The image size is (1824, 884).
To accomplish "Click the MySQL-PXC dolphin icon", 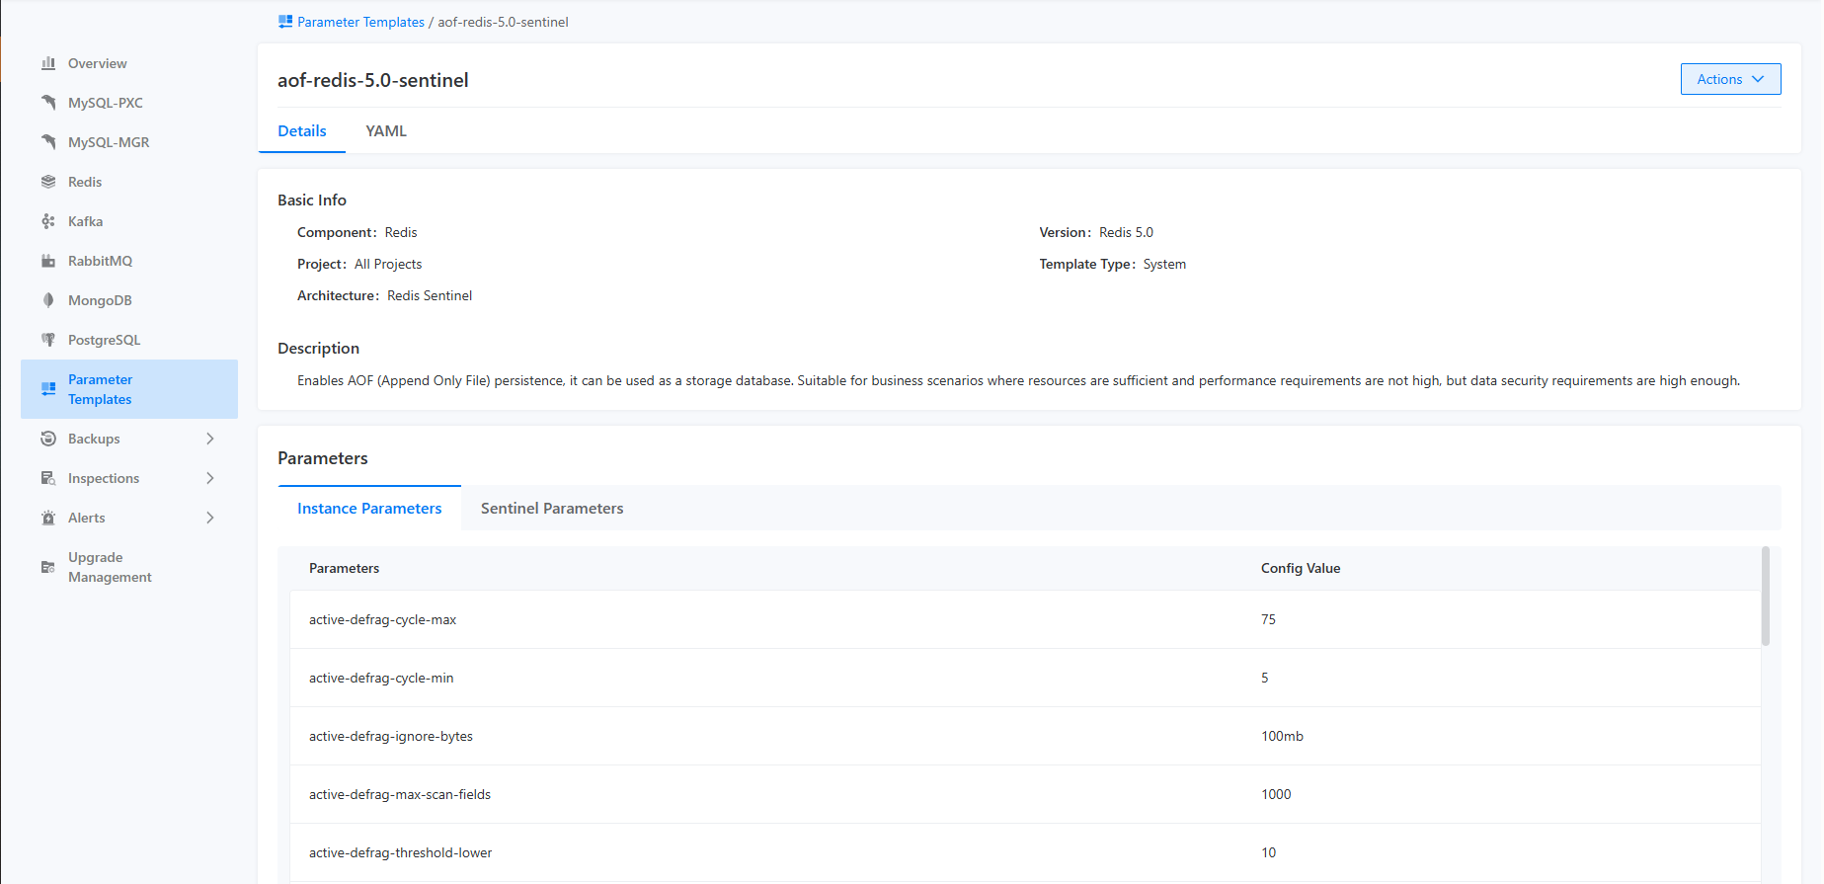I will pos(48,103).
